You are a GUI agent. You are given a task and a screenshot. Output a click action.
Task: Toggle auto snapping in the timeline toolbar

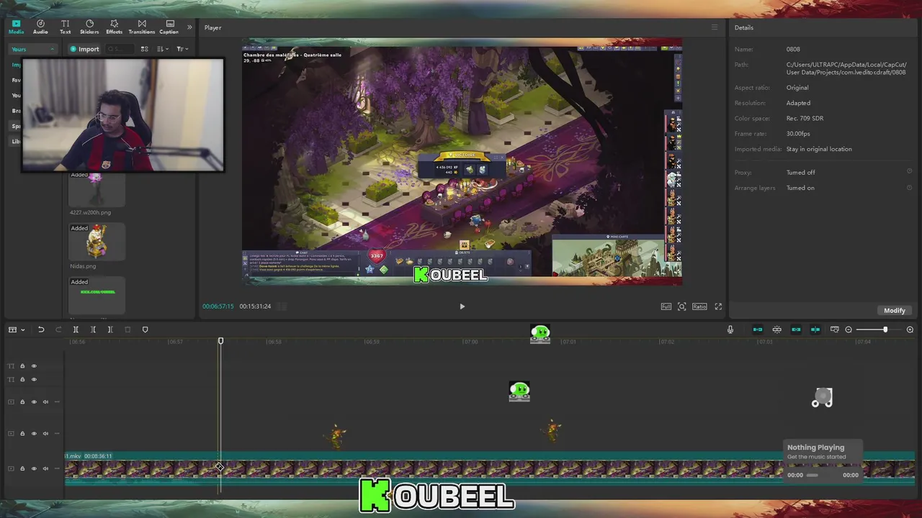[x=777, y=330]
